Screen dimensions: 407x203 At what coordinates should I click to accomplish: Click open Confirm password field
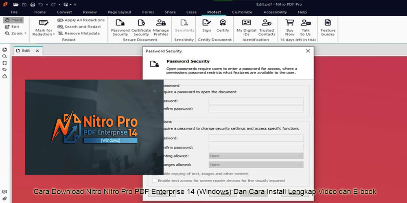pos(256,109)
